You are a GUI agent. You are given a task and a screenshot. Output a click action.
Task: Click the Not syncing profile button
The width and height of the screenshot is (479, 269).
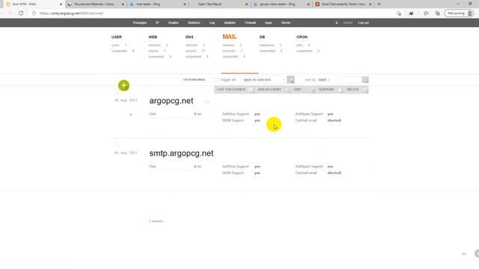pyautogui.click(x=459, y=13)
